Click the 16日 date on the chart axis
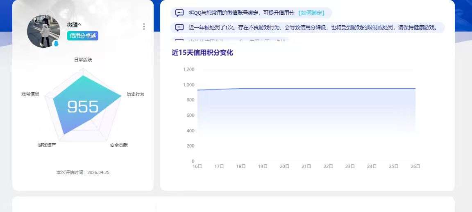The width and height of the screenshot is (472, 212). [197, 166]
